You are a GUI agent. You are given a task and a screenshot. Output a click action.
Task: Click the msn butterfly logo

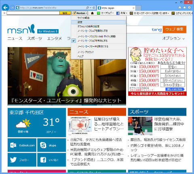(x=21, y=29)
